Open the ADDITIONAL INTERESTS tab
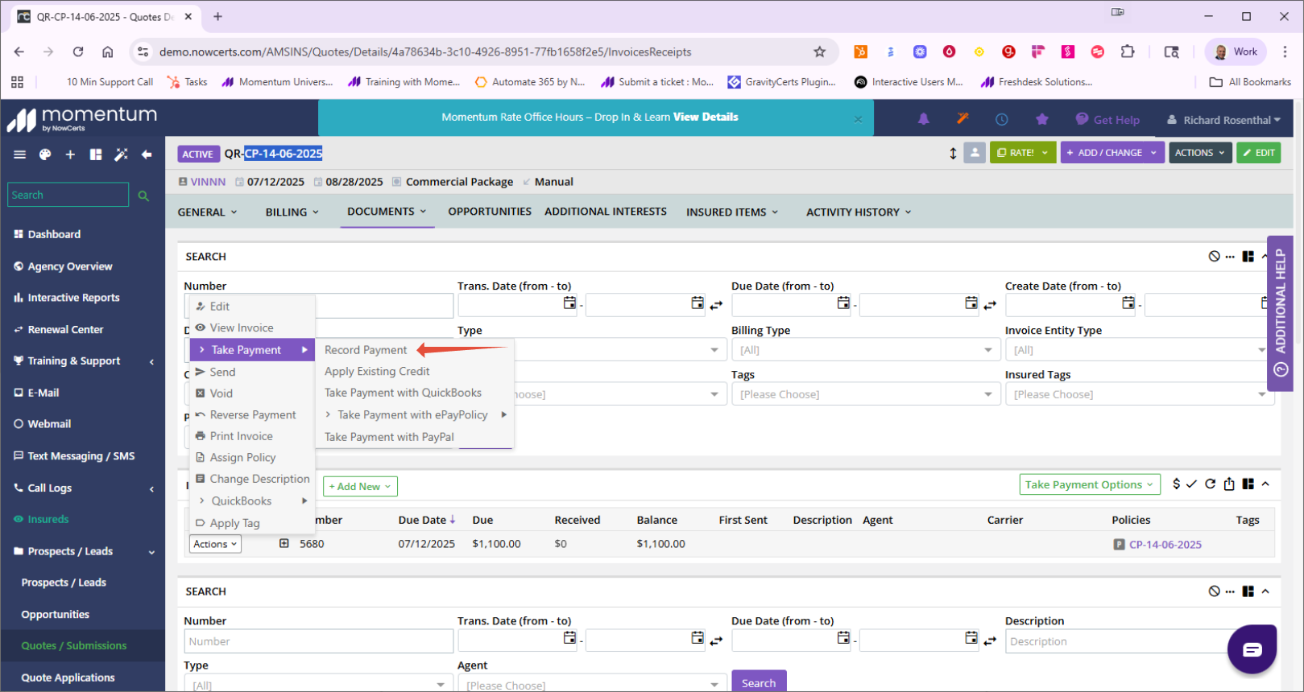The image size is (1304, 692). pyautogui.click(x=606, y=212)
